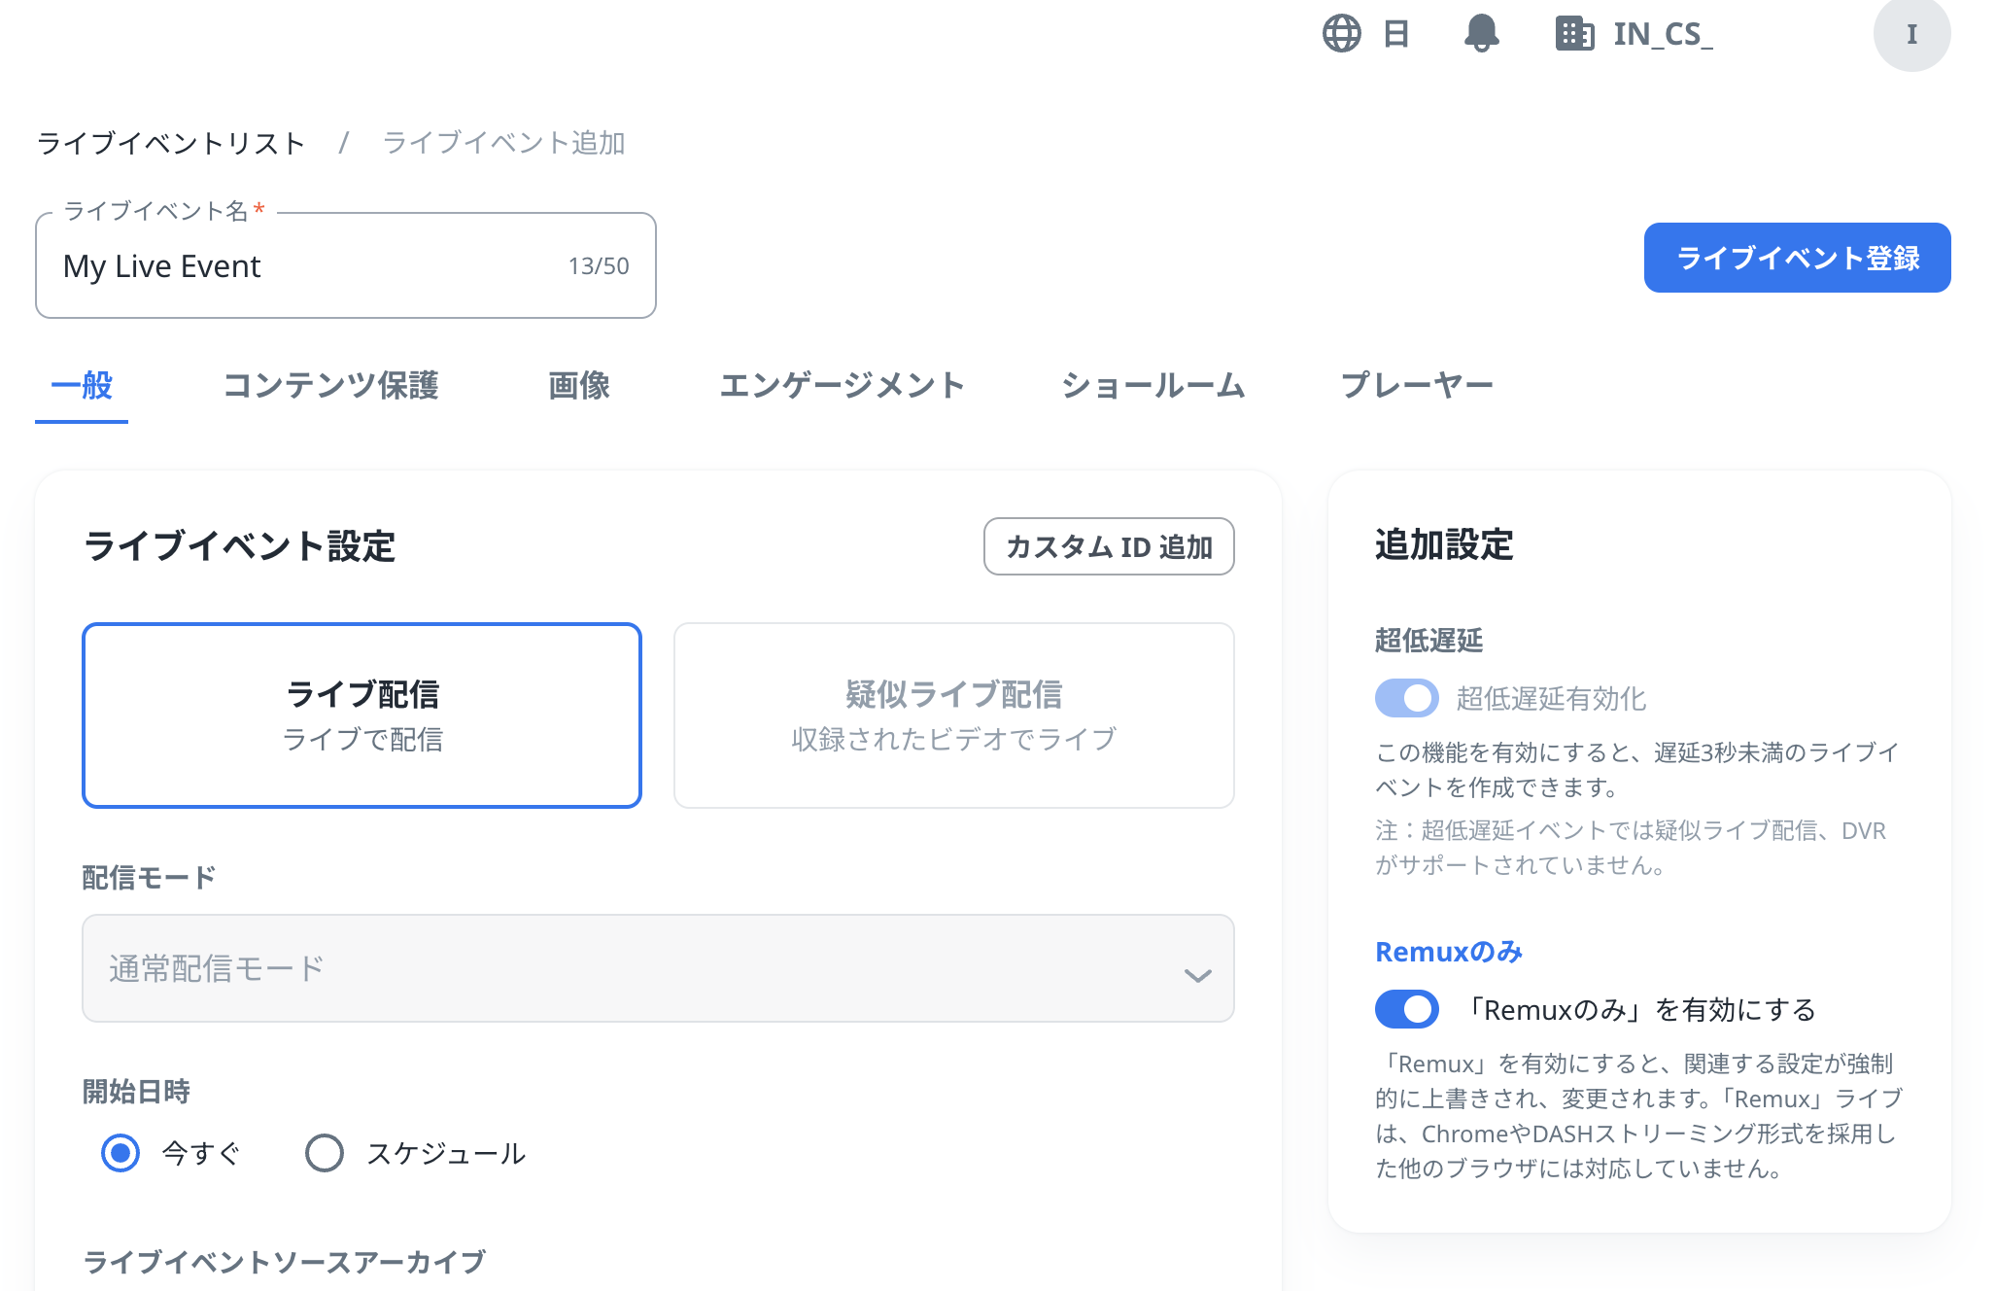Click the globe language icon
This screenshot has width=1996, height=1291.
(1341, 34)
